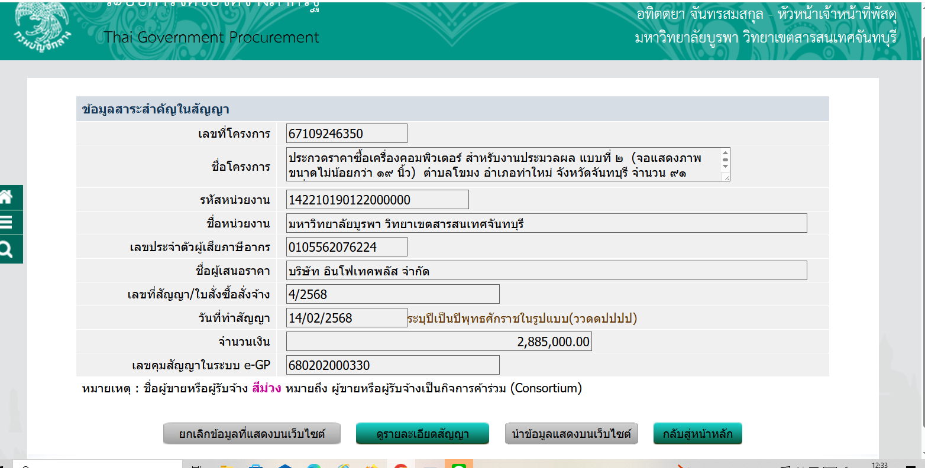Viewport: 925px width, 468px height.
Task: Click the down arrow in project name box
Action: (x=726, y=167)
